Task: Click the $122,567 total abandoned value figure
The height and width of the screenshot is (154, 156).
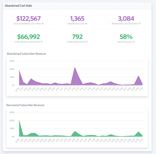Action: click(28, 19)
